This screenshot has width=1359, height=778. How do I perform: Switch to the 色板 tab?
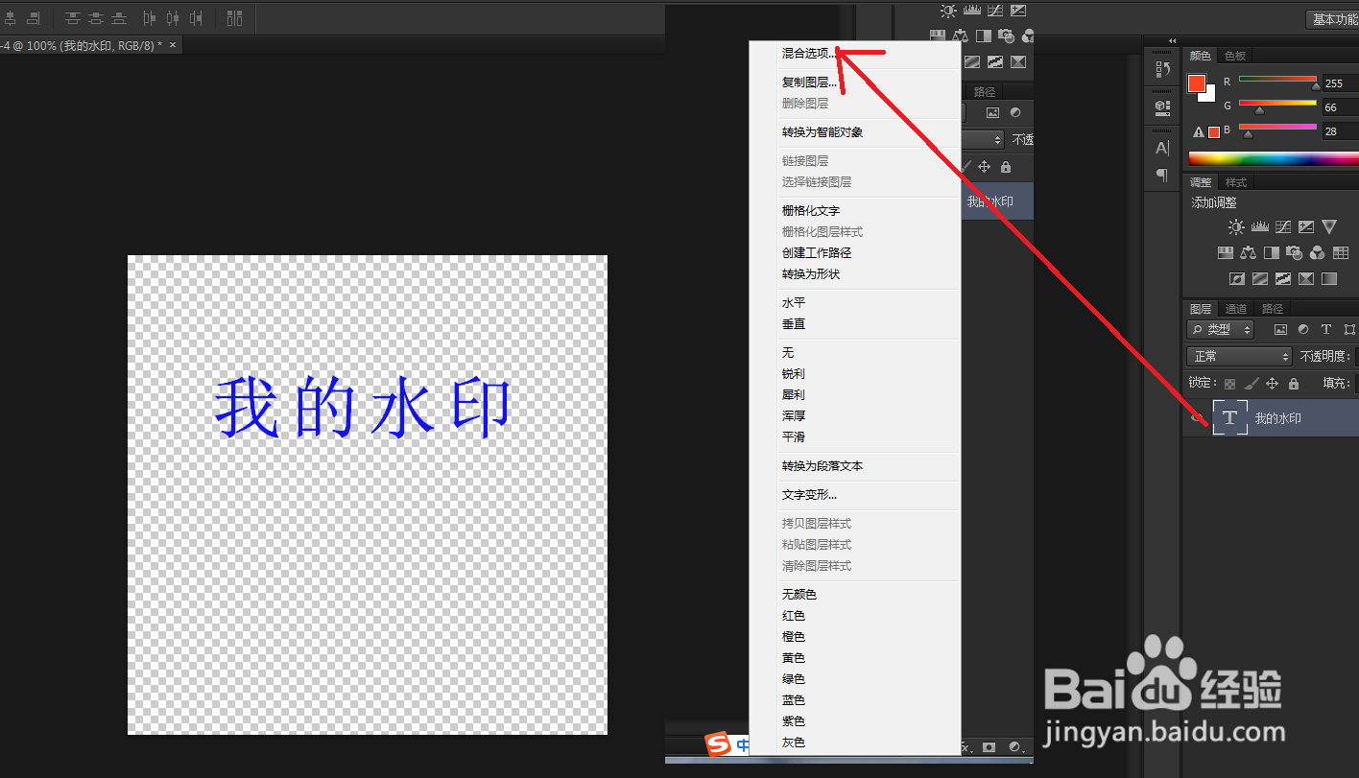point(1235,56)
